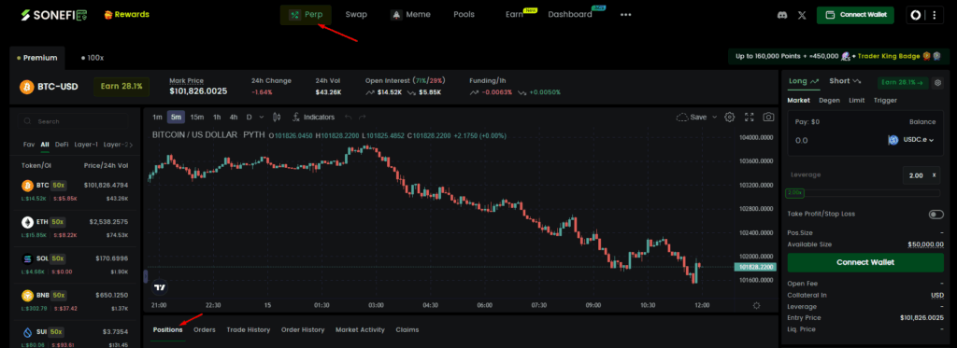Go to the Swap page
The image size is (957, 348).
coord(356,15)
